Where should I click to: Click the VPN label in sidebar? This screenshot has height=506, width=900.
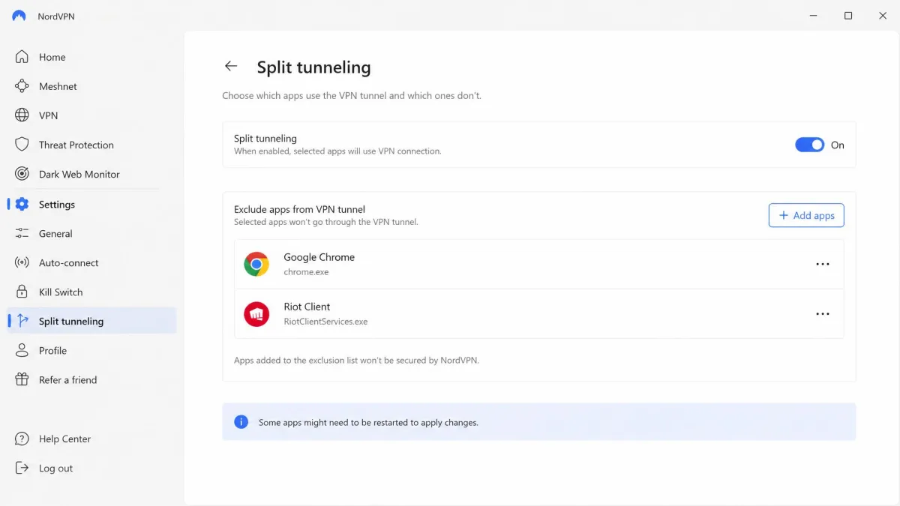point(48,115)
